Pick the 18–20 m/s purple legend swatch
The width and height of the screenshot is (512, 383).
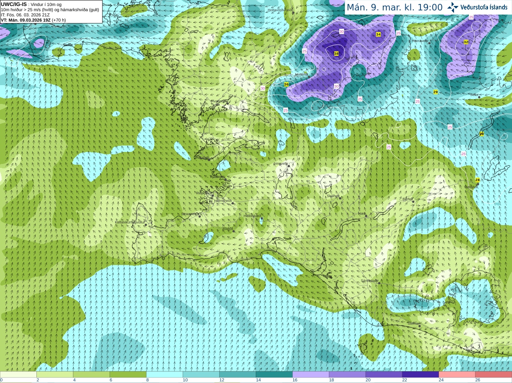click(347, 375)
